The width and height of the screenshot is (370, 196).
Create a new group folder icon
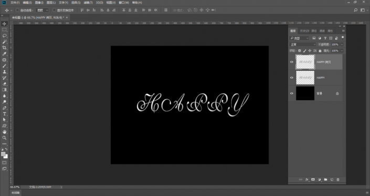325,180
